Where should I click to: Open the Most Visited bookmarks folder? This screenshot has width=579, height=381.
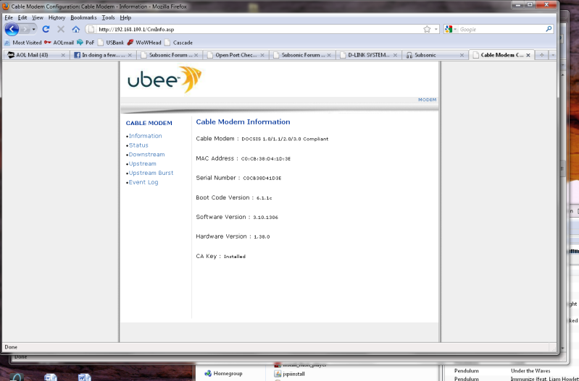pos(22,43)
